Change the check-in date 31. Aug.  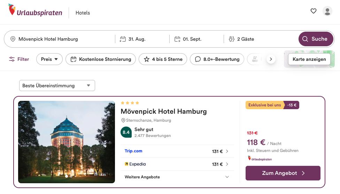142,39
